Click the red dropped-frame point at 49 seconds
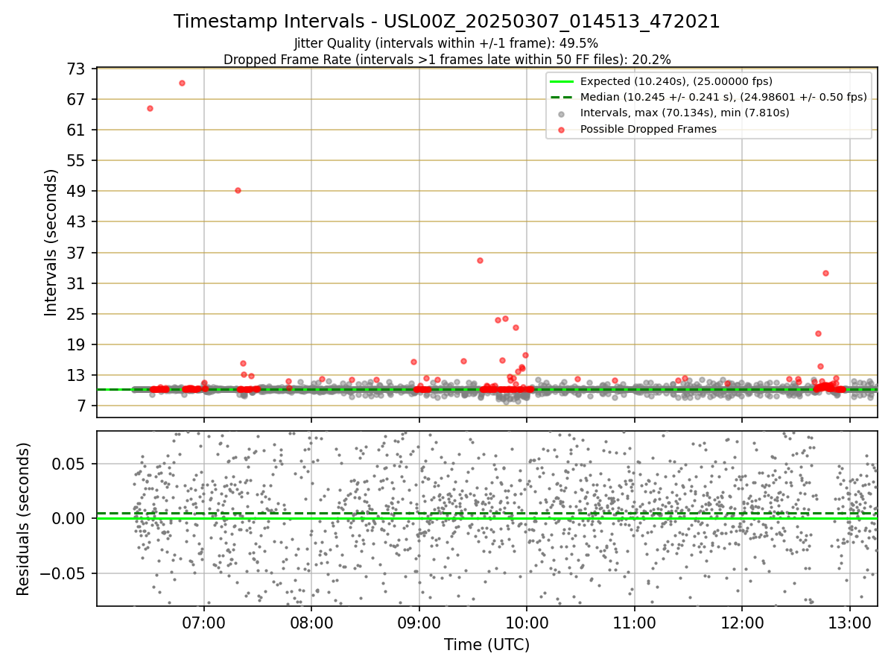This screenshot has height=671, width=894. (238, 190)
